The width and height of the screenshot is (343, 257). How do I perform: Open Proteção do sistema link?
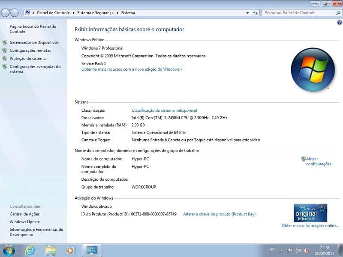[x=27, y=59]
